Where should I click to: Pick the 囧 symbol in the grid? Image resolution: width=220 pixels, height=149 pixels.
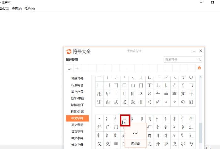pyautogui.click(x=191, y=102)
